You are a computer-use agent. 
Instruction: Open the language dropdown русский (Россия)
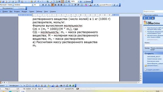click(x=112, y=5)
